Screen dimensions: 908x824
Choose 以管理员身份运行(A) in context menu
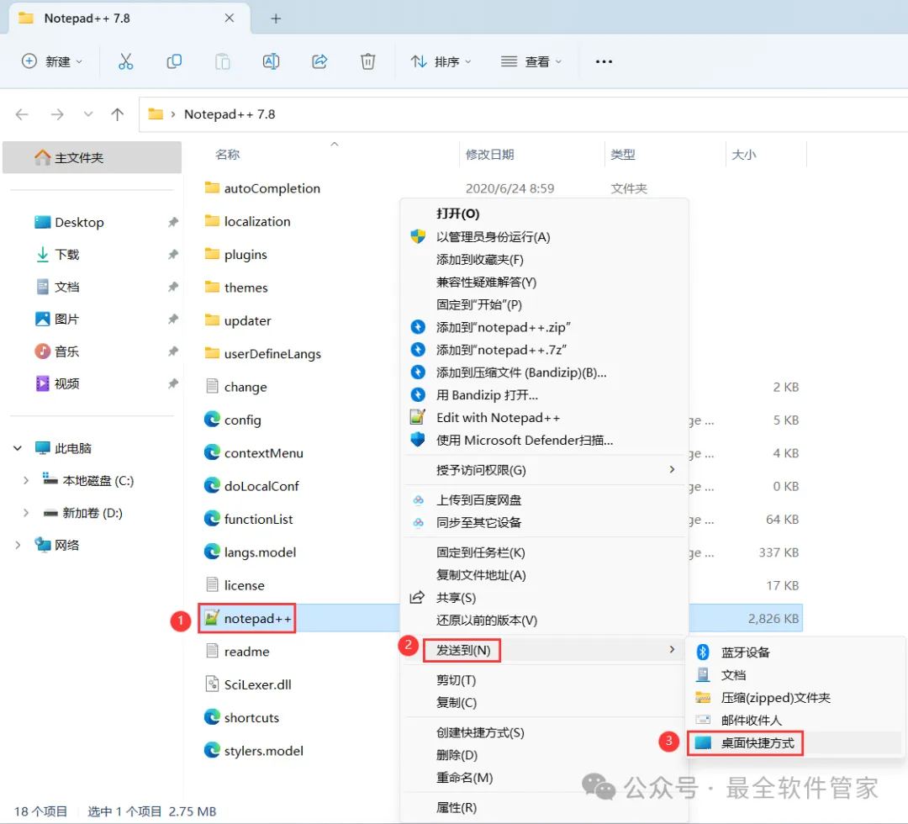(494, 237)
